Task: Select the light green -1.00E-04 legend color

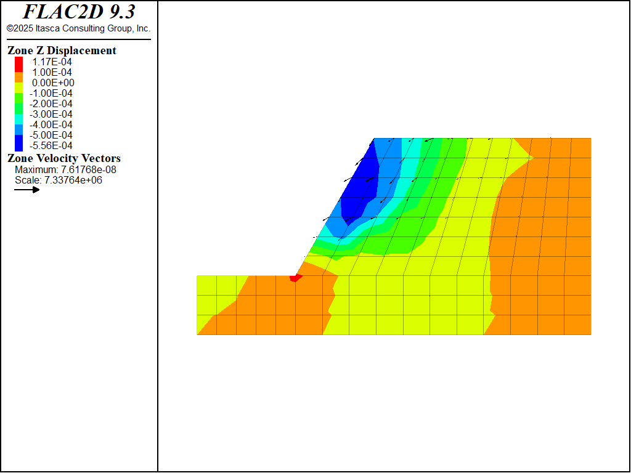Action: 19,94
